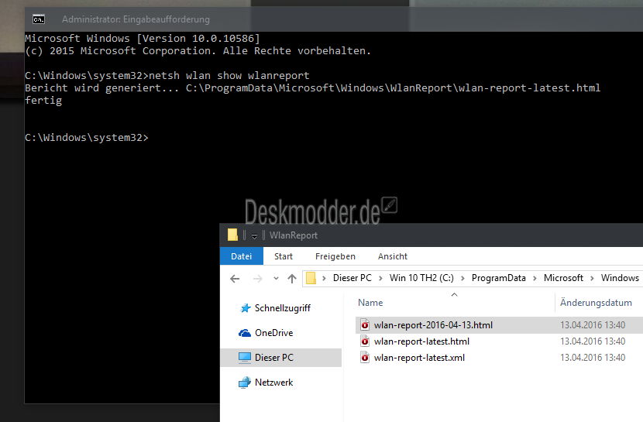643x422 pixels.
Task: Click the netsh wlan show wlanreport command line
Action: (167, 76)
